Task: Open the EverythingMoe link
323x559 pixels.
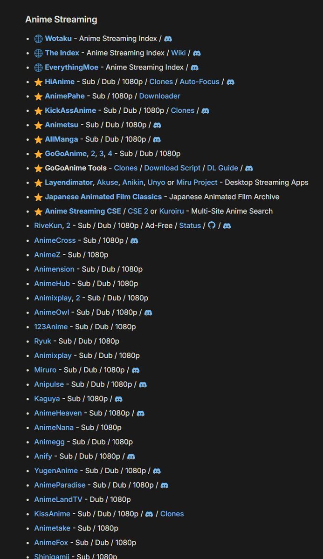Action: (x=72, y=68)
